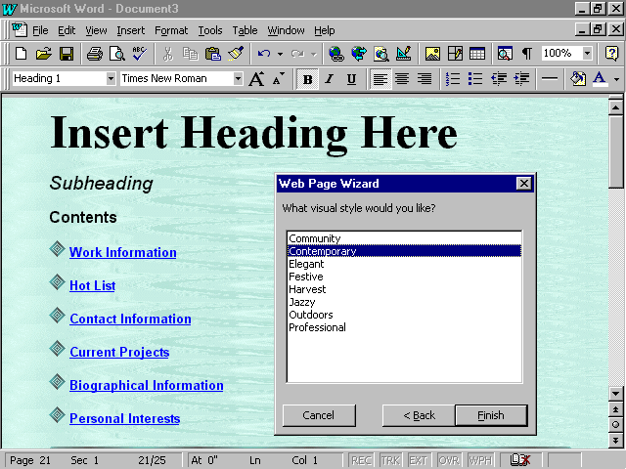The height and width of the screenshot is (469, 626).
Task: Follow the Hot List link
Action: click(x=92, y=285)
